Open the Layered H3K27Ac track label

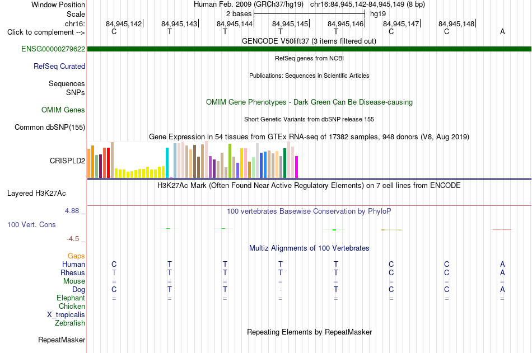point(36,194)
